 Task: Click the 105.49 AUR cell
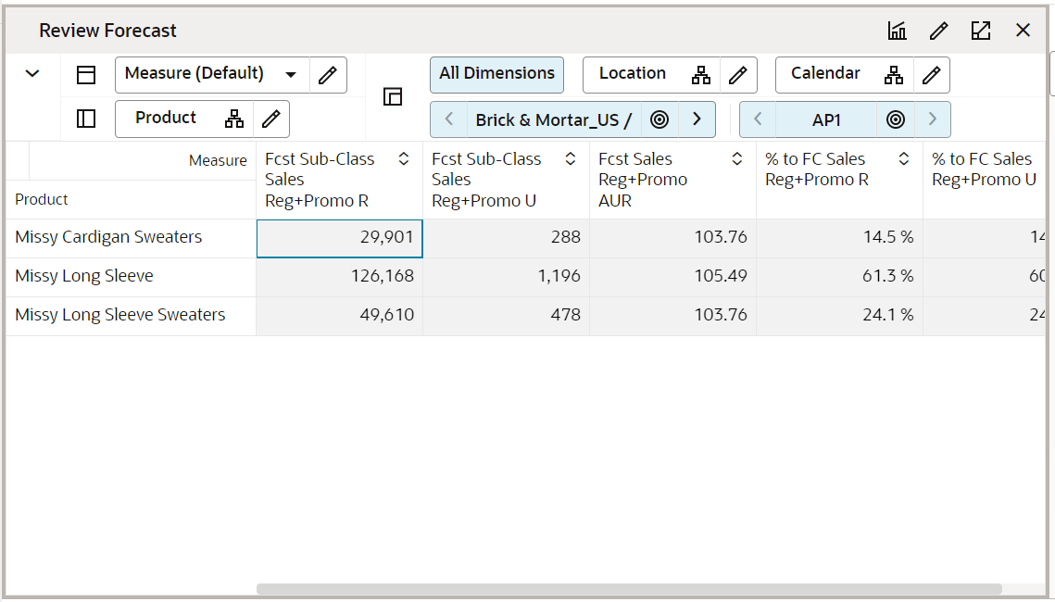672,277
